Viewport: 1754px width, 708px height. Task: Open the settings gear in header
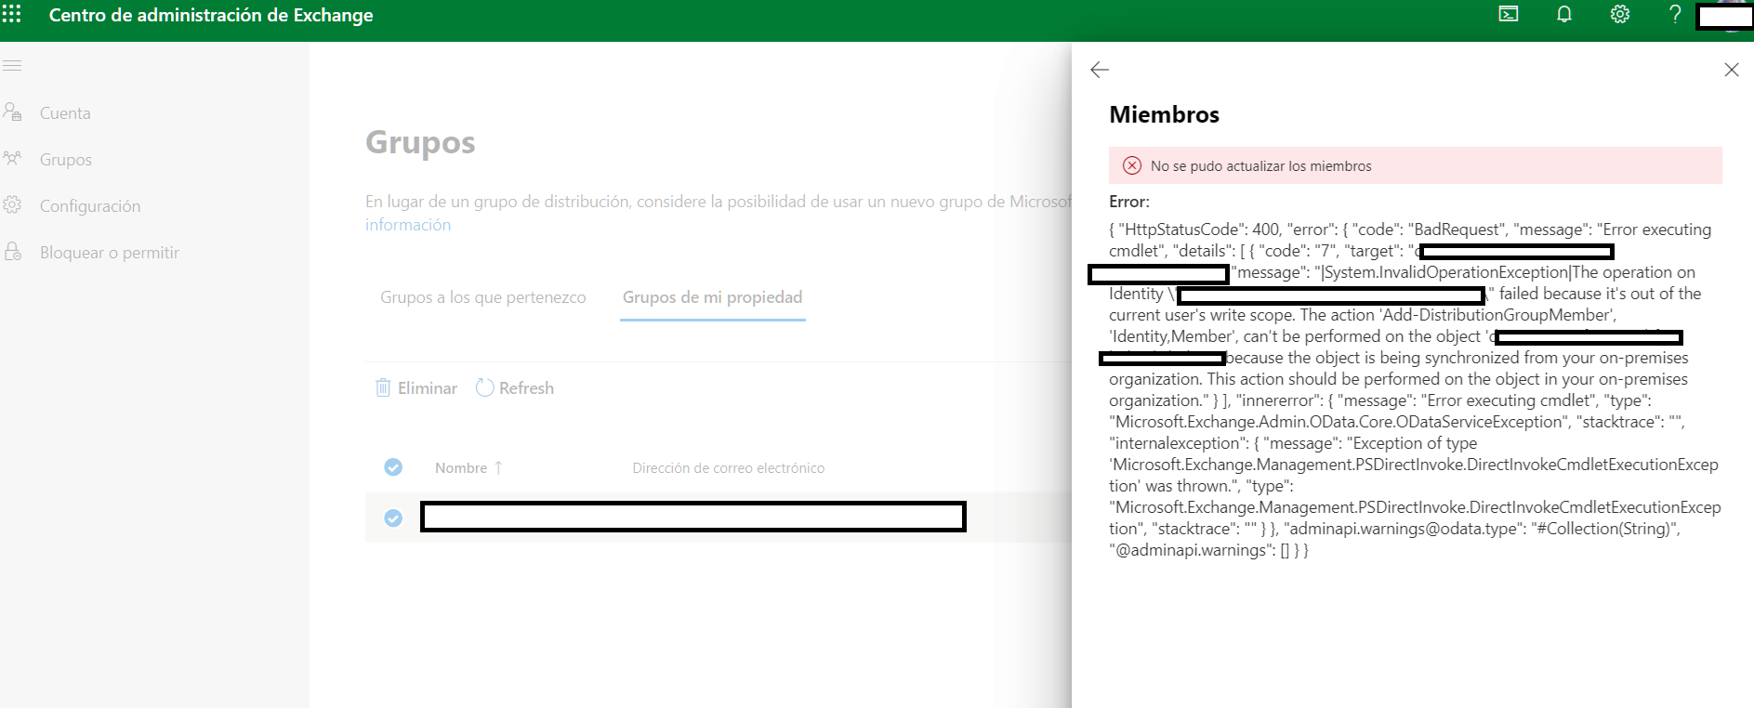[1620, 14]
